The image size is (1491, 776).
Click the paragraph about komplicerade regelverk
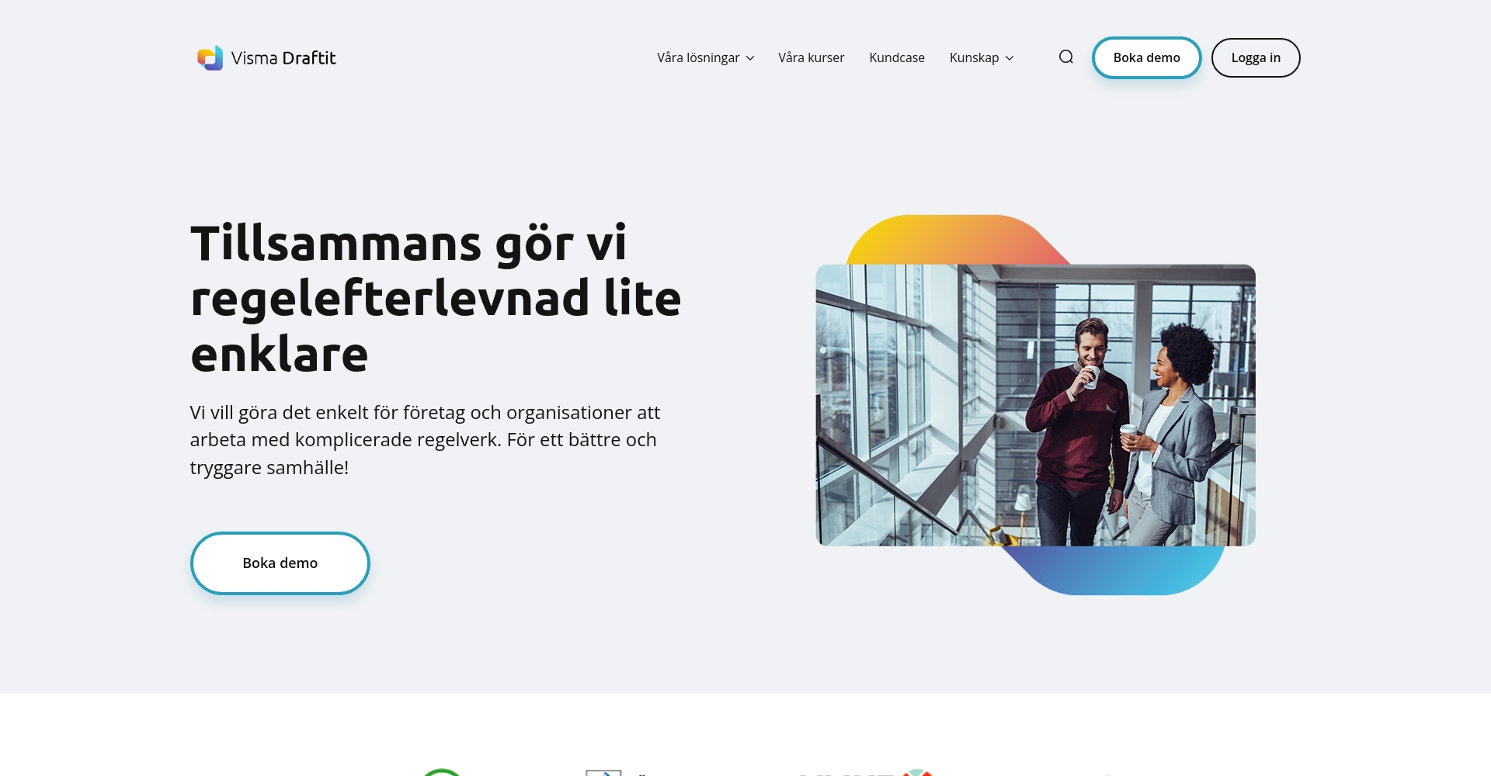pos(425,439)
